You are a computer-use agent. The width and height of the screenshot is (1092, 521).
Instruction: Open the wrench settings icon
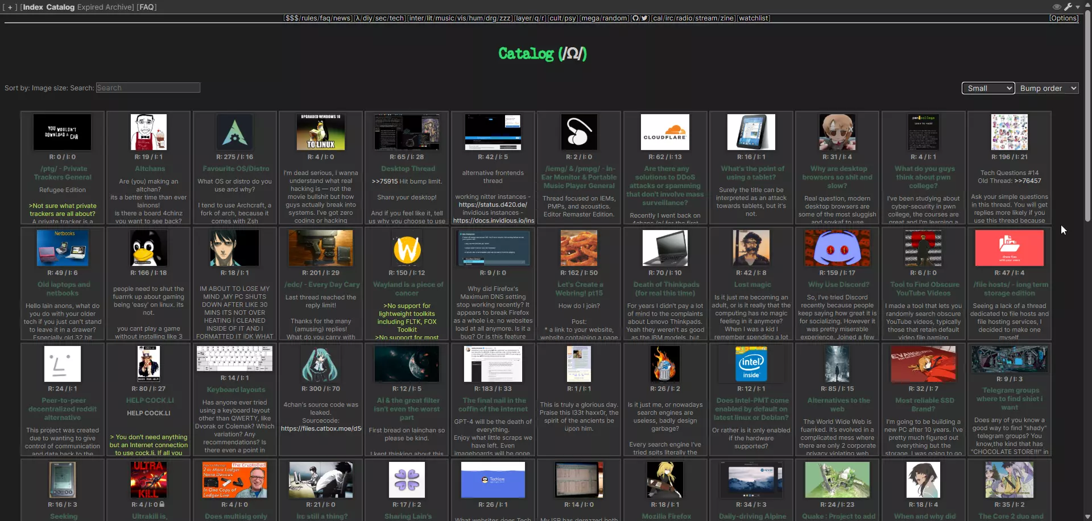[x=1068, y=7]
